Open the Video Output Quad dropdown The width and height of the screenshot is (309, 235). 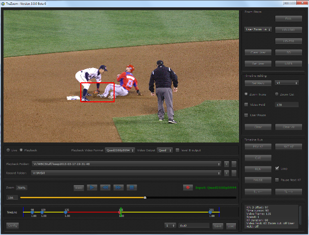165,150
